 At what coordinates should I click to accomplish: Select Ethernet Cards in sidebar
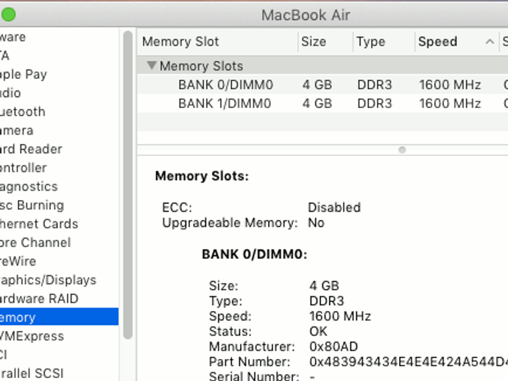point(39,224)
